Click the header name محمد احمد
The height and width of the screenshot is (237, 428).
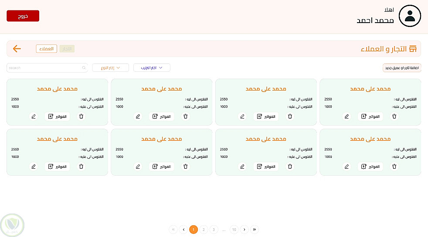[x=375, y=20]
